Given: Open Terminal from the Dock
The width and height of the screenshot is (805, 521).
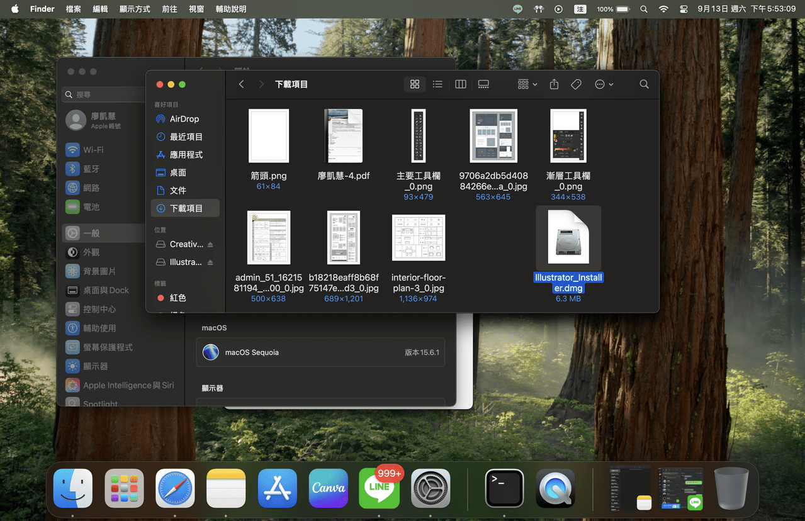Looking at the screenshot, I should click(505, 488).
